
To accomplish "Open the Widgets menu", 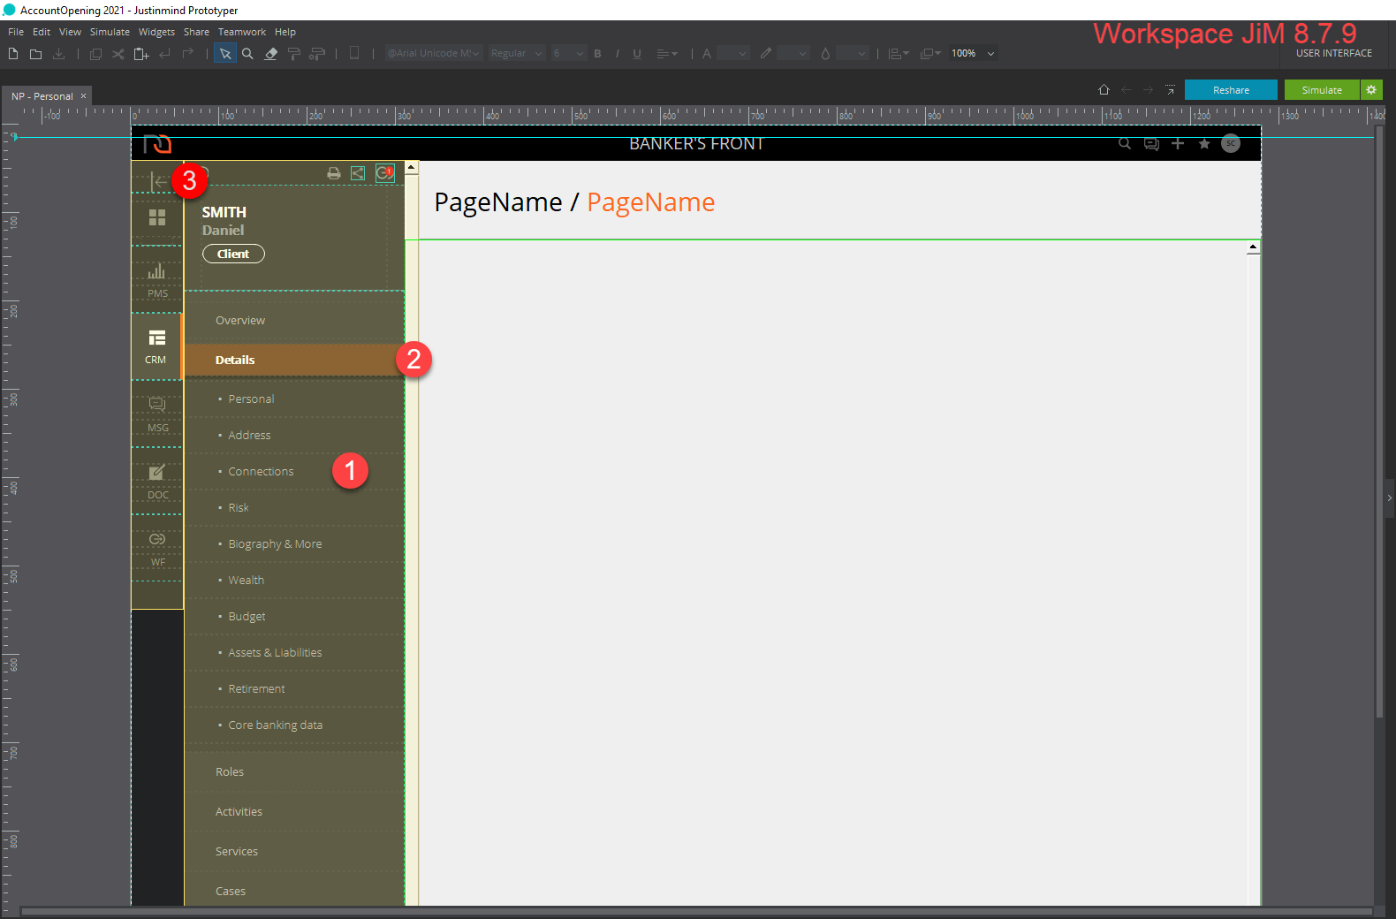I will 156,32.
